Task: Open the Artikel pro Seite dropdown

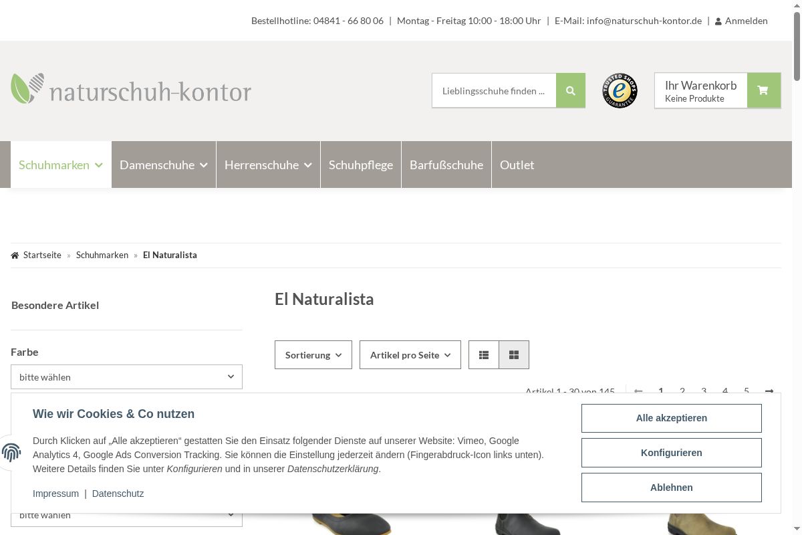Action: (x=410, y=355)
